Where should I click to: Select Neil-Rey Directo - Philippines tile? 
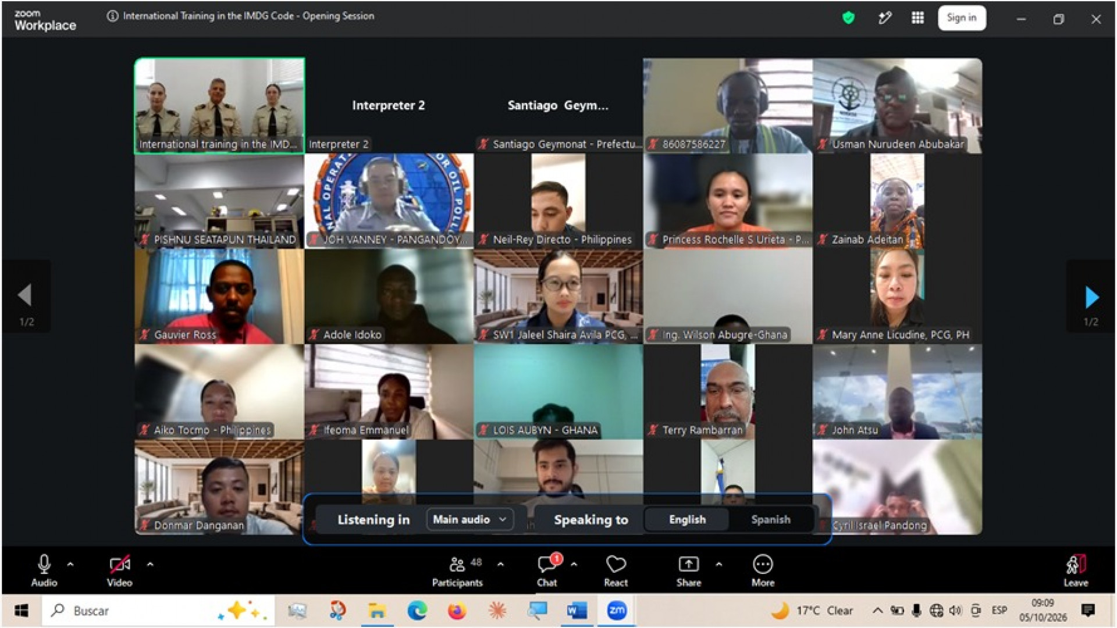[x=558, y=201]
